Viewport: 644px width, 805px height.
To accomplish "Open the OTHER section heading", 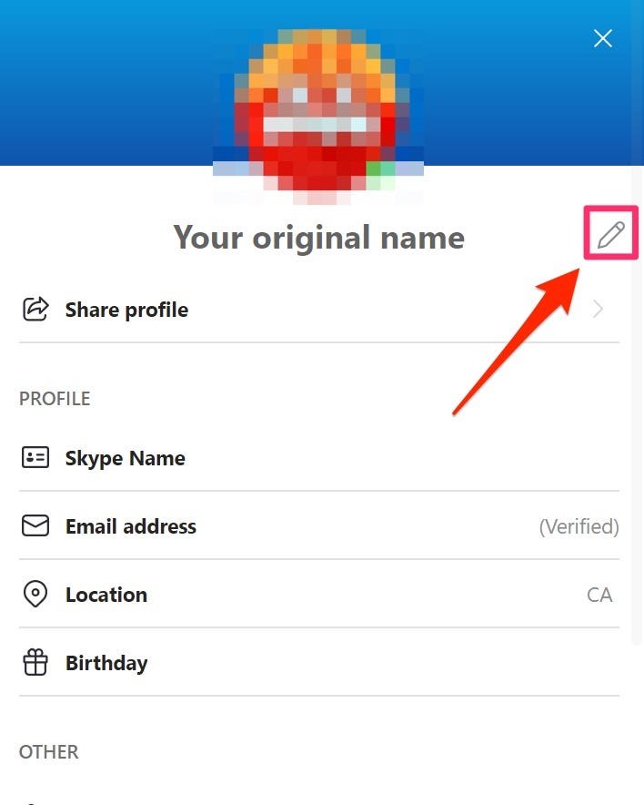I will click(48, 752).
